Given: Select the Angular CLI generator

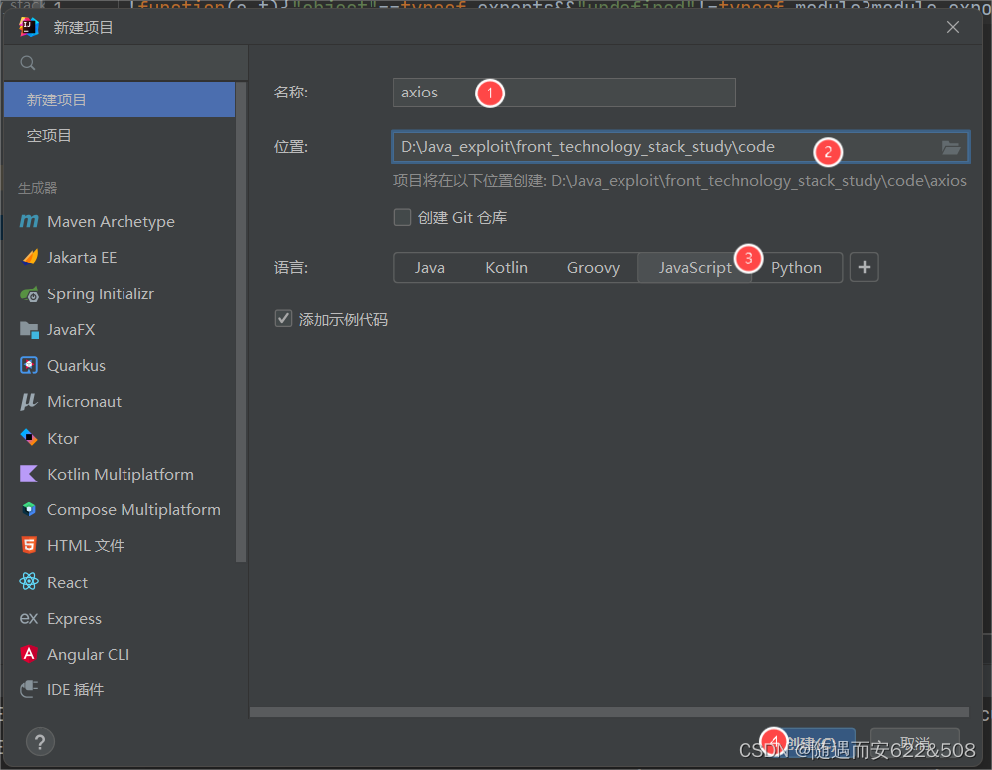Looking at the screenshot, I should [x=85, y=654].
